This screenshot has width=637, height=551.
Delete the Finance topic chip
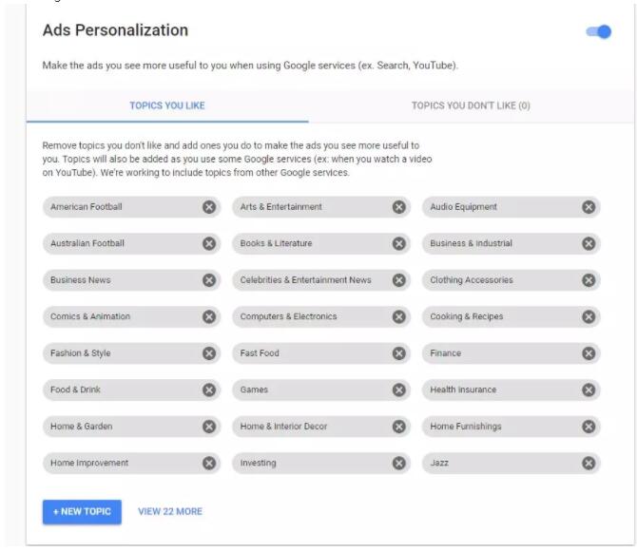(x=589, y=353)
